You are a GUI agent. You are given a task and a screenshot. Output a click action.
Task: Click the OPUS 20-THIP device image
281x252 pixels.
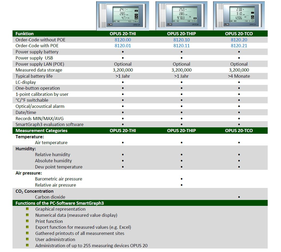tap(182, 16)
